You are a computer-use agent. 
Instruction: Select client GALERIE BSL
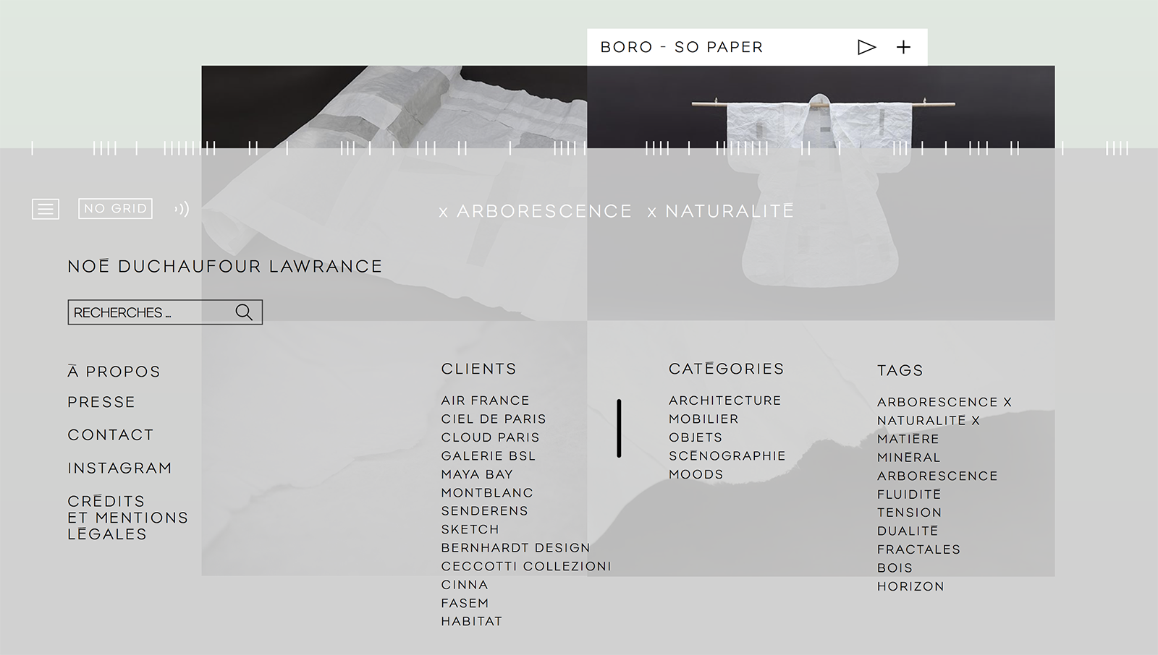489,455
